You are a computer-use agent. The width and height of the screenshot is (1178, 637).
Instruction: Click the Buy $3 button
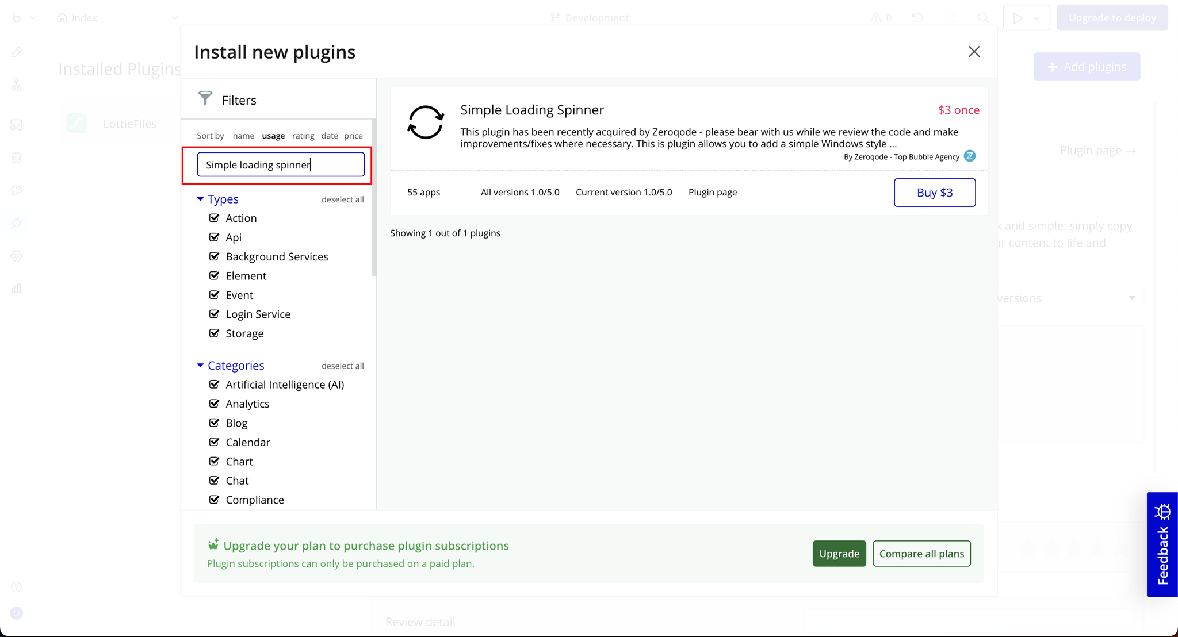(x=935, y=193)
